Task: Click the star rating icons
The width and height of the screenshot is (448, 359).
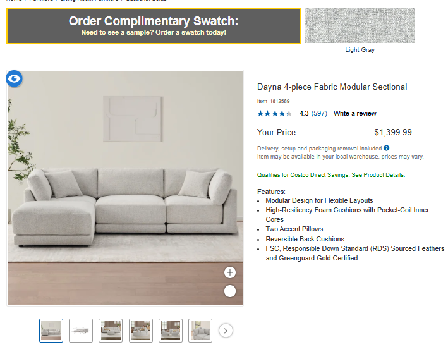Action: coord(274,114)
